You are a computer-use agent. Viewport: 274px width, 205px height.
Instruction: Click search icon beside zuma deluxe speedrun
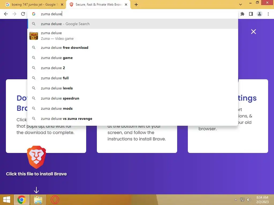click(x=34, y=98)
